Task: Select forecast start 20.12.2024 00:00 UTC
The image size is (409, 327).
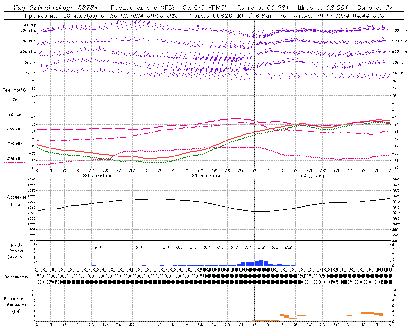Action: (x=144, y=16)
